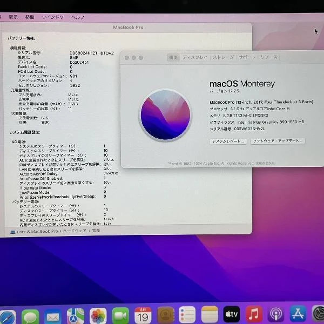Open the 表示 menu
324x324 pixels.
coord(13,17)
